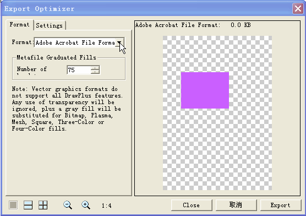Click the Close button
The height and width of the screenshot is (216, 306).
pos(192,205)
